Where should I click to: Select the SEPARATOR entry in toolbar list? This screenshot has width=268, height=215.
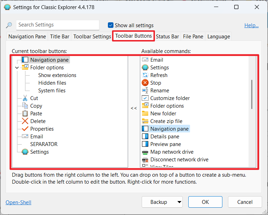coord(44,144)
